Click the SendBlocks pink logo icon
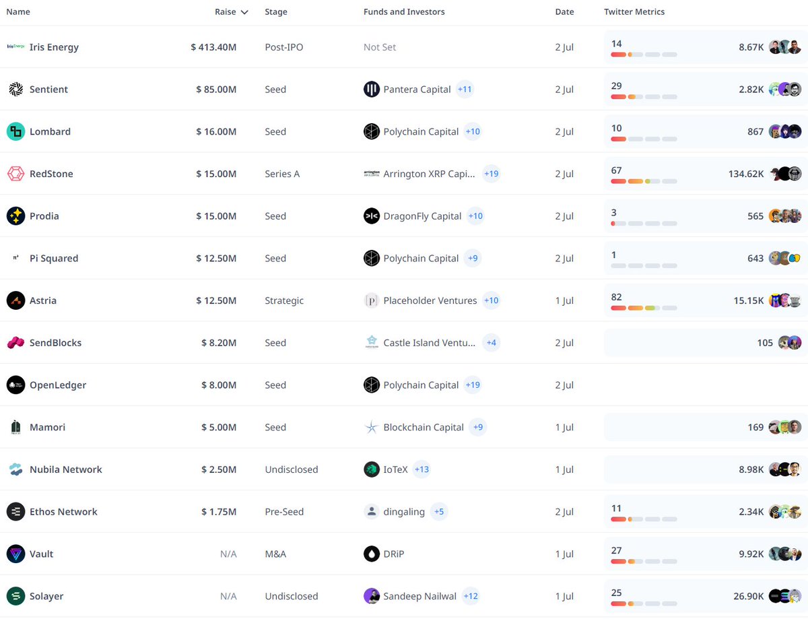This screenshot has height=623, width=808. pos(15,343)
